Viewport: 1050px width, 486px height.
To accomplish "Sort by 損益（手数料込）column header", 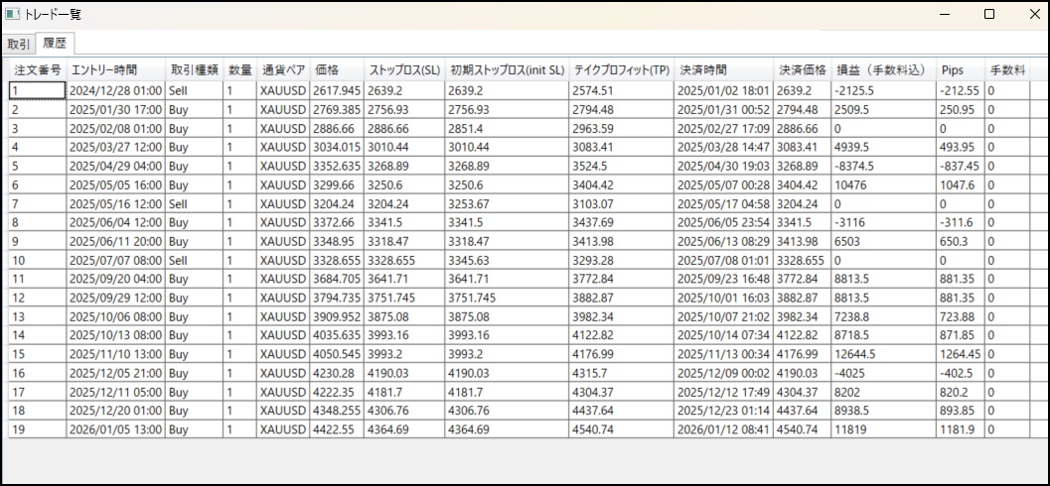I will [881, 70].
